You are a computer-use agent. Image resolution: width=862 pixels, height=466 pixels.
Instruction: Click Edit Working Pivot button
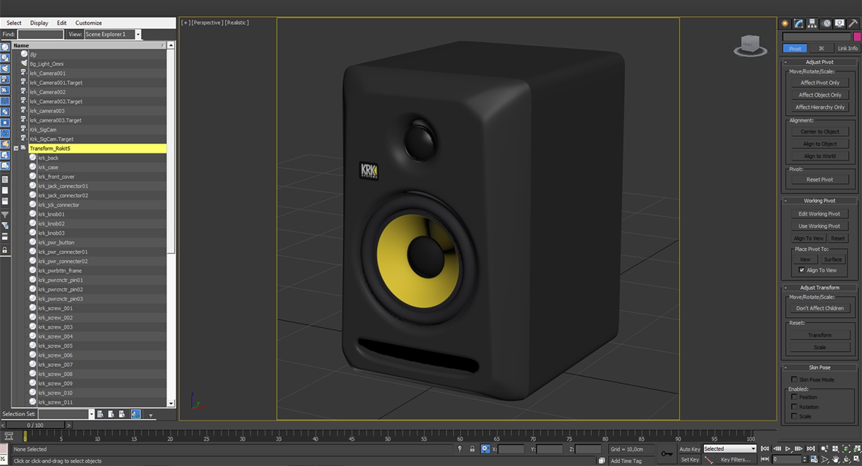tap(819, 214)
